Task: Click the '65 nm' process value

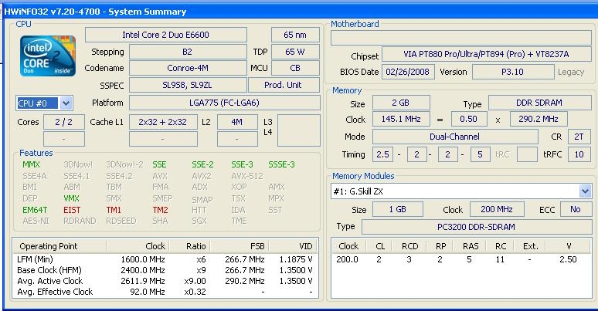Action: click(x=295, y=35)
